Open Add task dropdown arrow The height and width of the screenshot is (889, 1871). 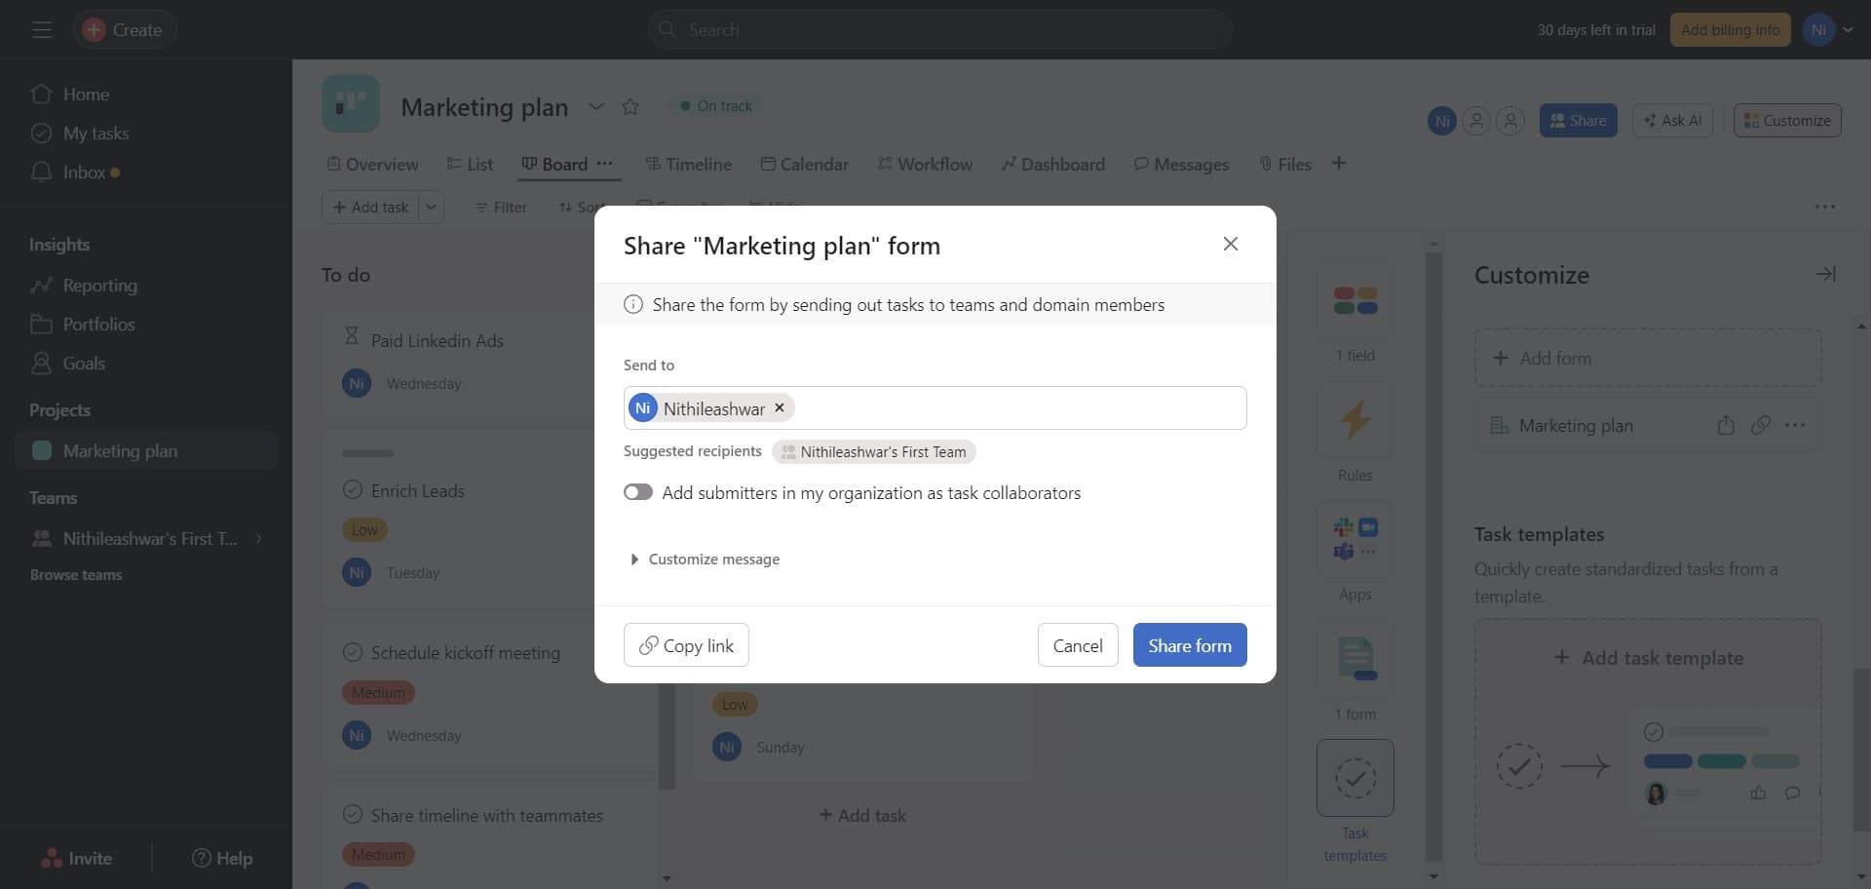coord(431,208)
